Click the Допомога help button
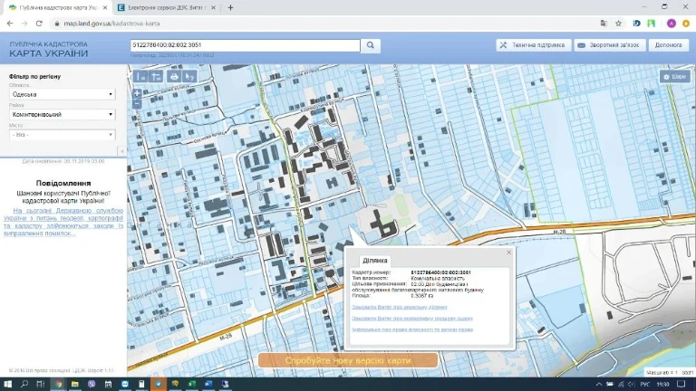 click(x=669, y=45)
